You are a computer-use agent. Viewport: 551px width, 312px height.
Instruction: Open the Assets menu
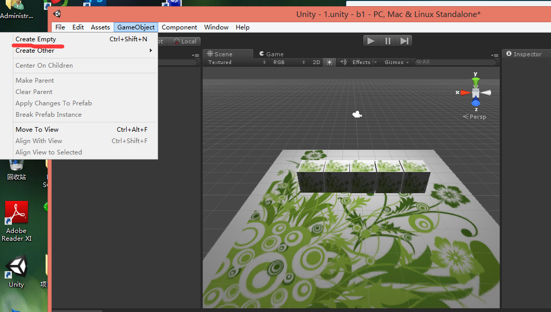click(100, 27)
